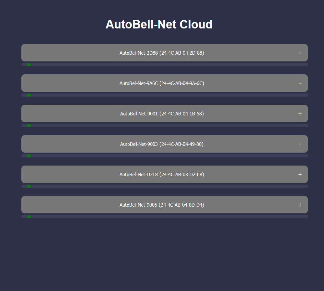Click plus icon on AutoBell-Net-9003 row

pyautogui.click(x=300, y=144)
